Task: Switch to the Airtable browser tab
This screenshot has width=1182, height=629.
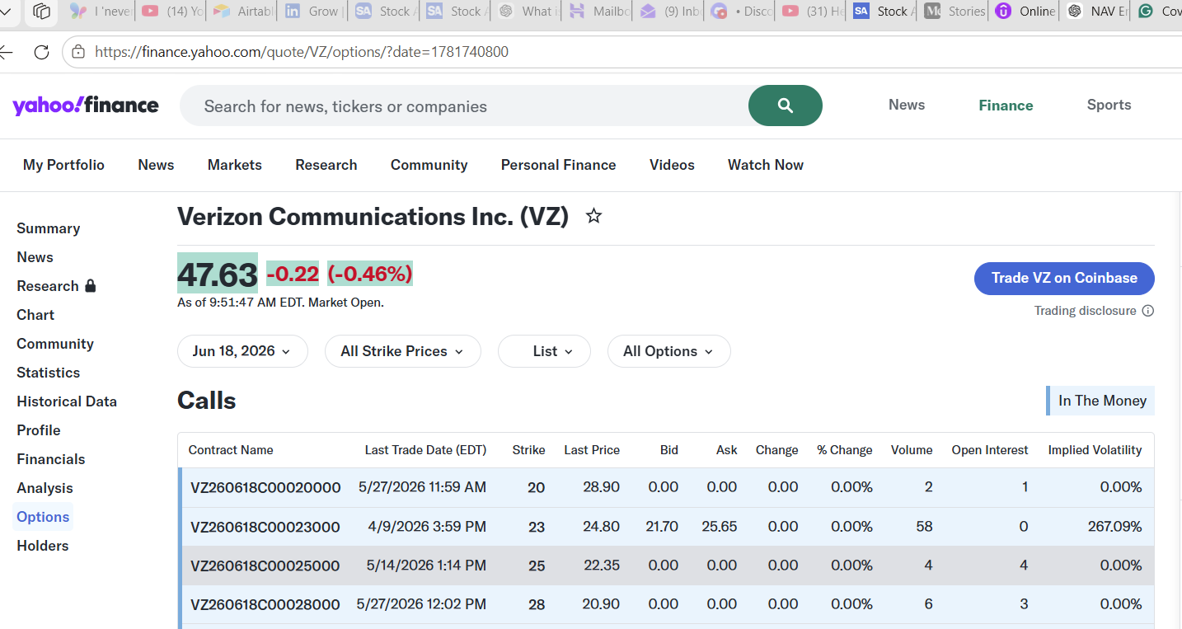Action: point(243,12)
